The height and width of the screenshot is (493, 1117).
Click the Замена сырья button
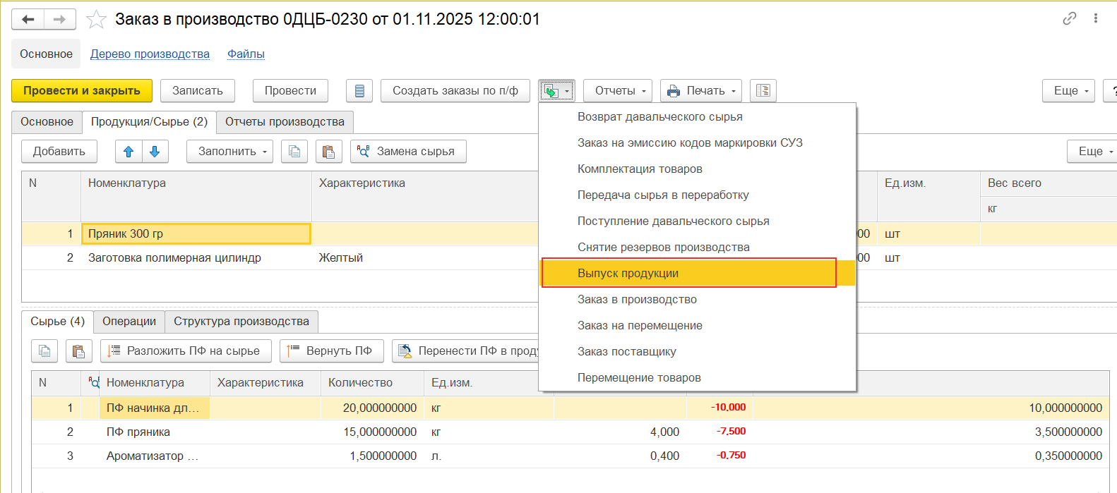[408, 152]
